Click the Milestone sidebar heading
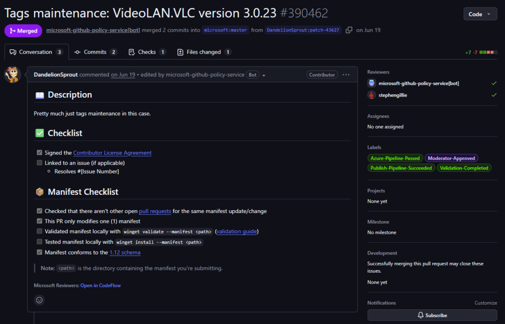 (378, 222)
